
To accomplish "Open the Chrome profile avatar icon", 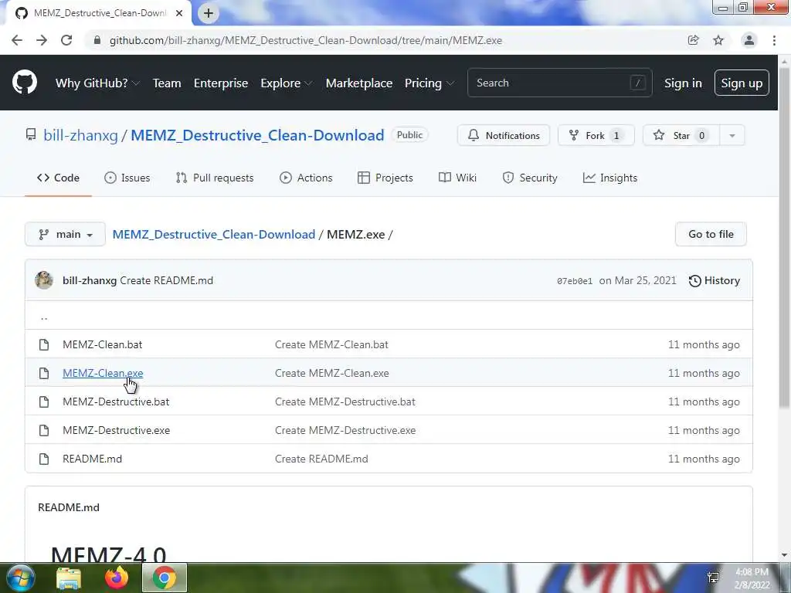I will pyautogui.click(x=749, y=40).
